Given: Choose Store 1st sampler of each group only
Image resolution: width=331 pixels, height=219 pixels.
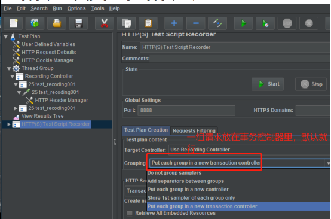Looking at the screenshot, I should coord(238,198).
